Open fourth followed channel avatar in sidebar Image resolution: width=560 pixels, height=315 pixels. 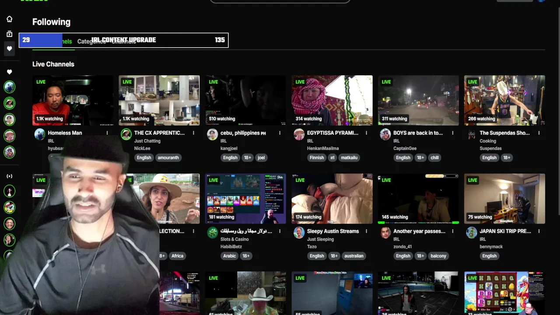(x=9, y=136)
